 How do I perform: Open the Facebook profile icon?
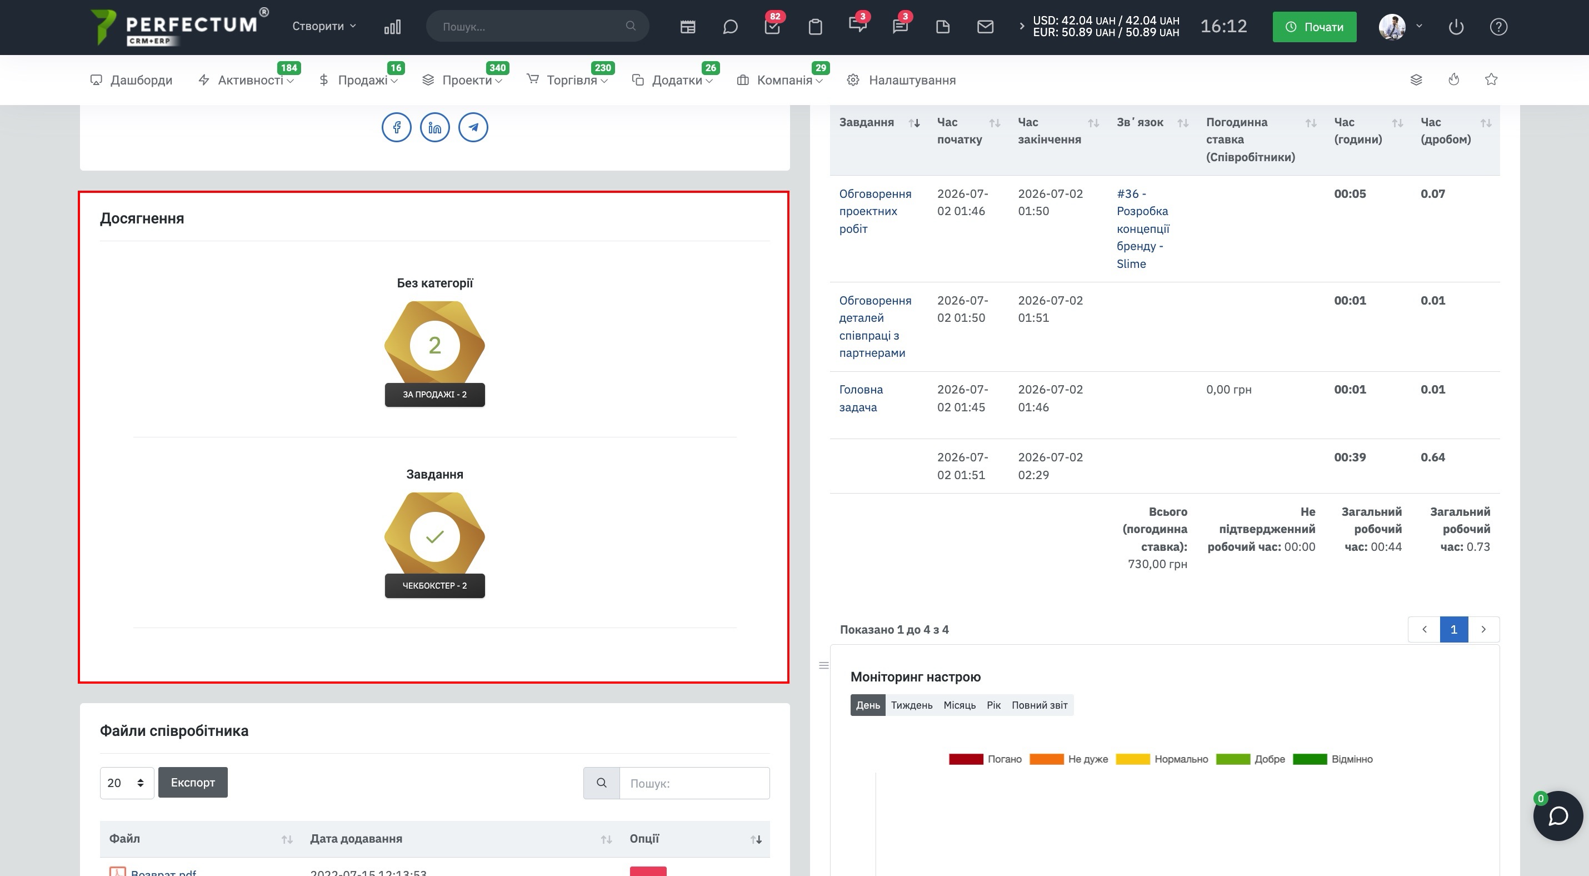(396, 128)
